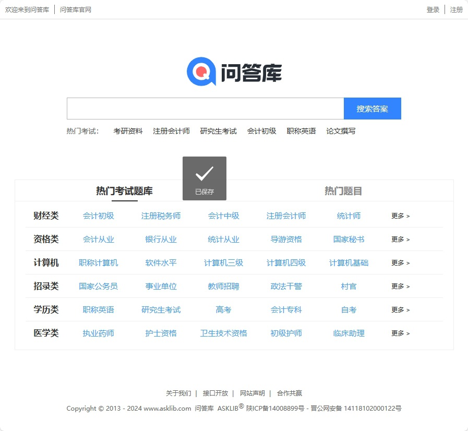
Task: Expand 更多 in the 财经类 row
Action: click(400, 216)
